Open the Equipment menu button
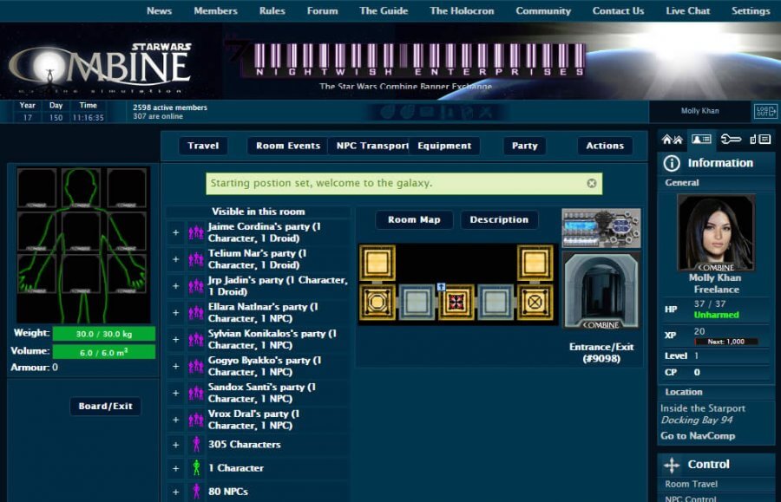The width and height of the screenshot is (781, 502). (x=444, y=146)
